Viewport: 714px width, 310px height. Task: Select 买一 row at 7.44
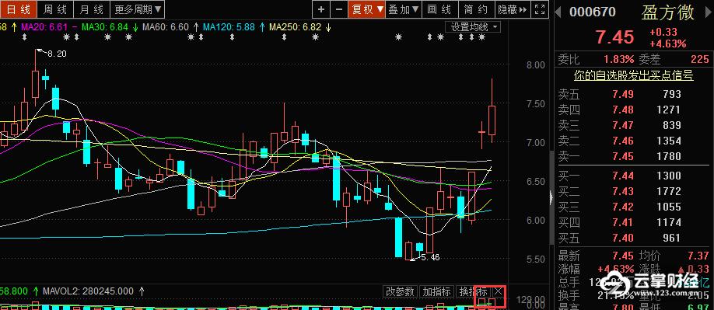pos(633,176)
